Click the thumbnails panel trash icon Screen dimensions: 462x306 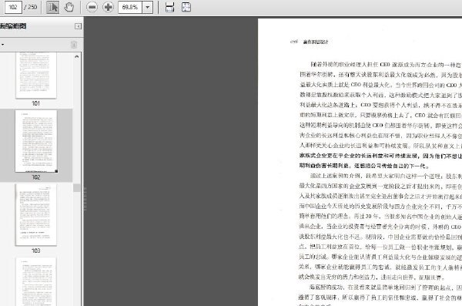(74, 45)
